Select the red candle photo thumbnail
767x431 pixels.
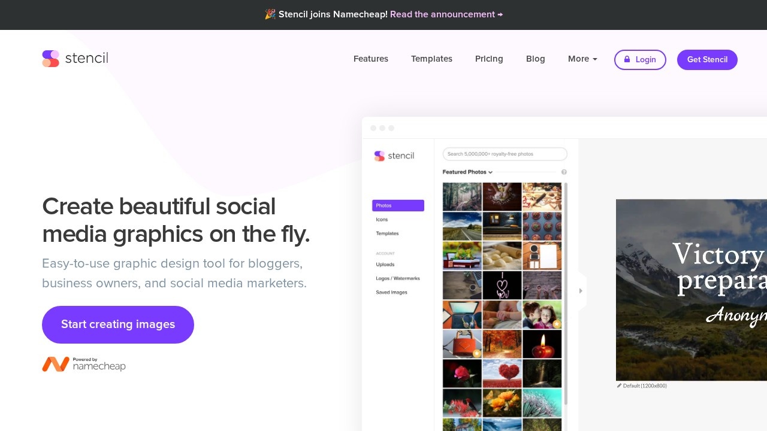click(x=542, y=344)
